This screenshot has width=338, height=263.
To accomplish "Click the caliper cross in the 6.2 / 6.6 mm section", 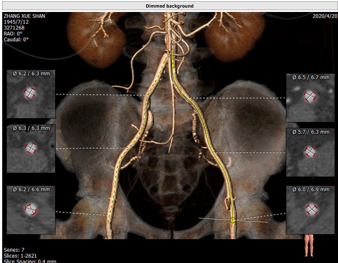I will [30, 209].
